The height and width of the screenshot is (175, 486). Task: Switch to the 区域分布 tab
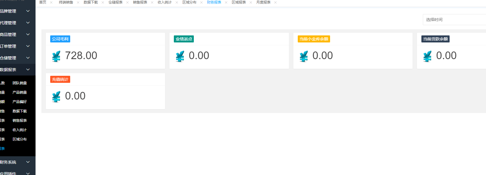[x=189, y=2]
